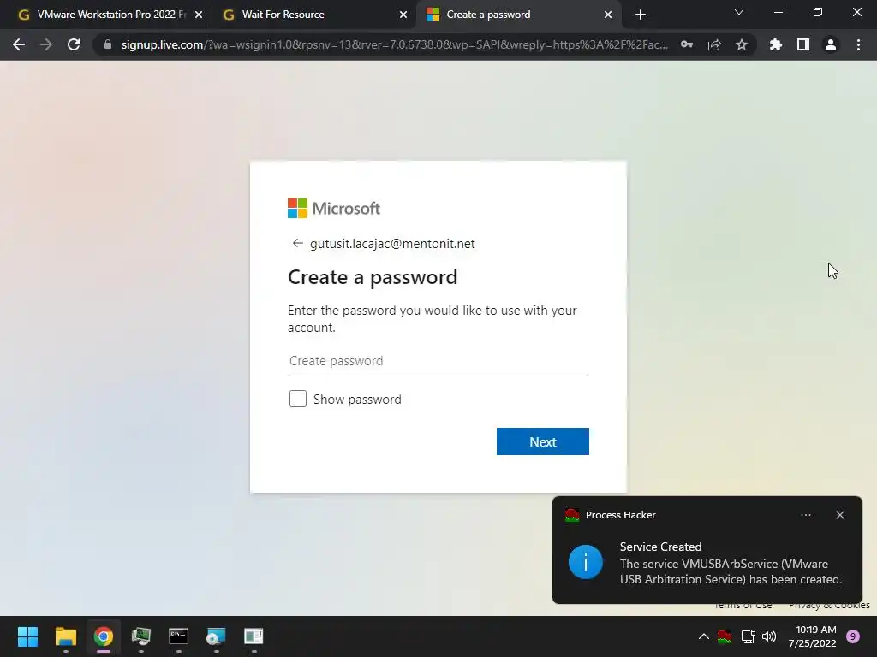Close the VMware Workstation Pro tab

(199, 15)
